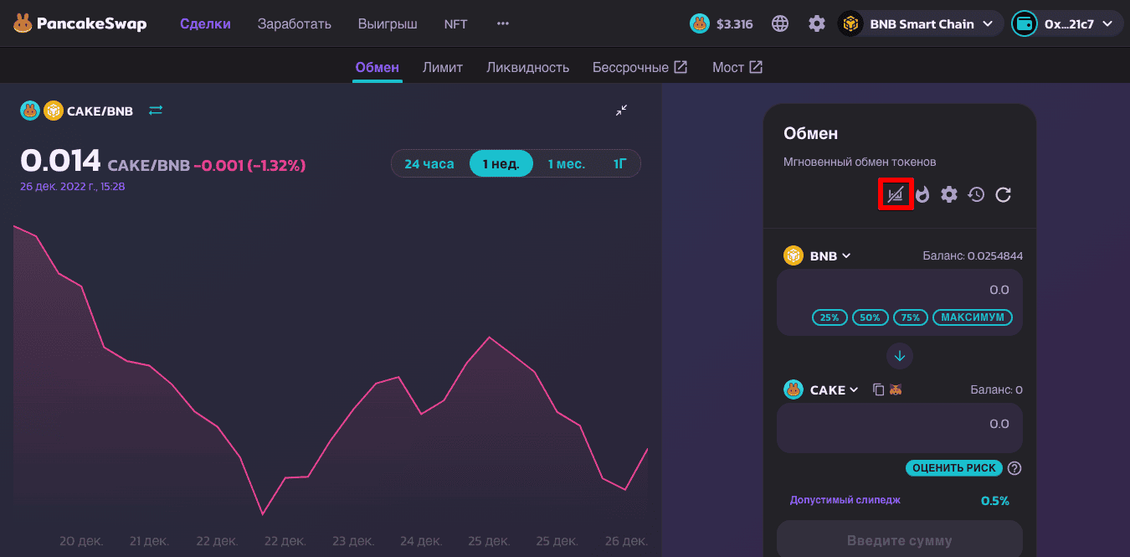The width and height of the screenshot is (1130, 557).
Task: Open the Заработать menu
Action: pyautogui.click(x=295, y=23)
